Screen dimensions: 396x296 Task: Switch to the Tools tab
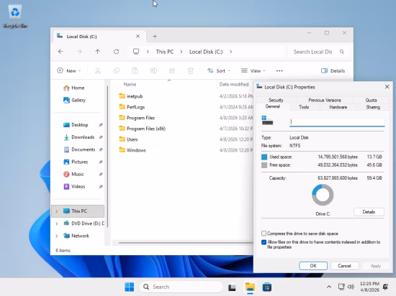coord(304,107)
